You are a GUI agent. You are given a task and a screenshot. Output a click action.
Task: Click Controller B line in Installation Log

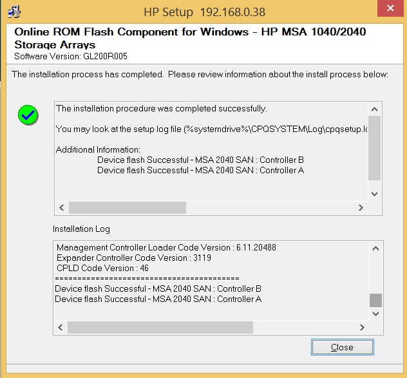pos(158,288)
